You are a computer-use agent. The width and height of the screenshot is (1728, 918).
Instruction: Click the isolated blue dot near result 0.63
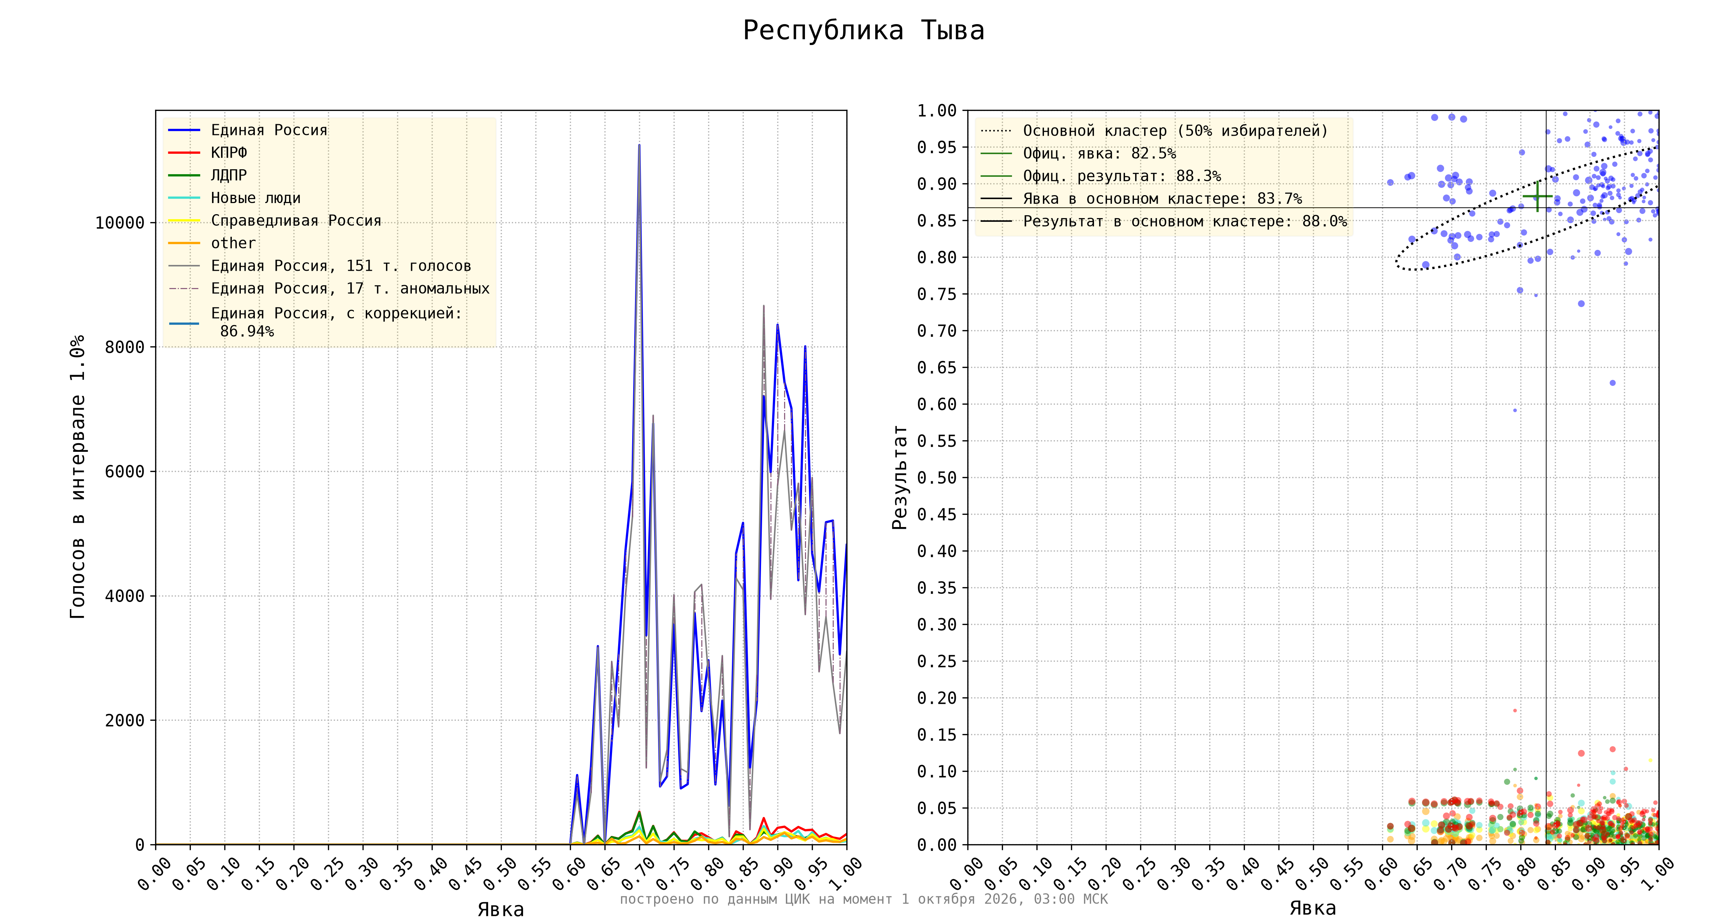1613,383
